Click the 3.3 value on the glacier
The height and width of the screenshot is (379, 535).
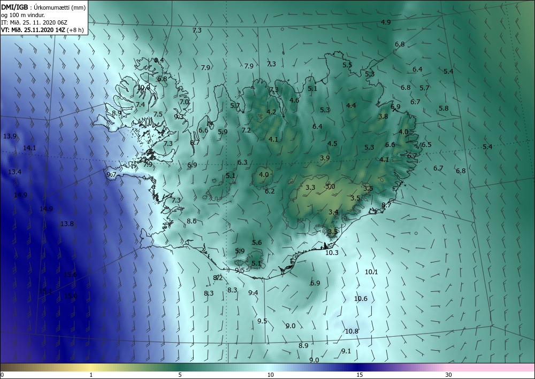pos(310,188)
